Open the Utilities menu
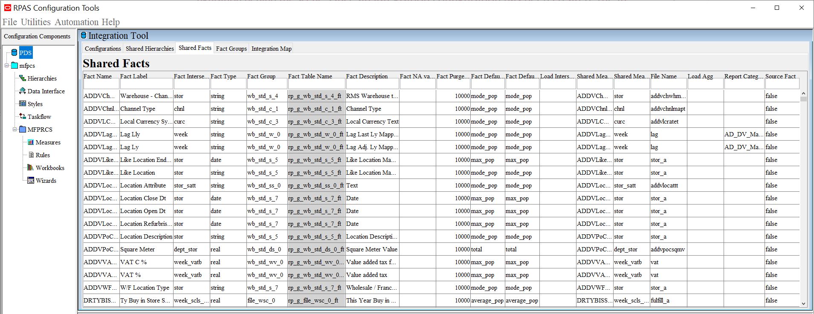The image size is (814, 314). [x=36, y=22]
